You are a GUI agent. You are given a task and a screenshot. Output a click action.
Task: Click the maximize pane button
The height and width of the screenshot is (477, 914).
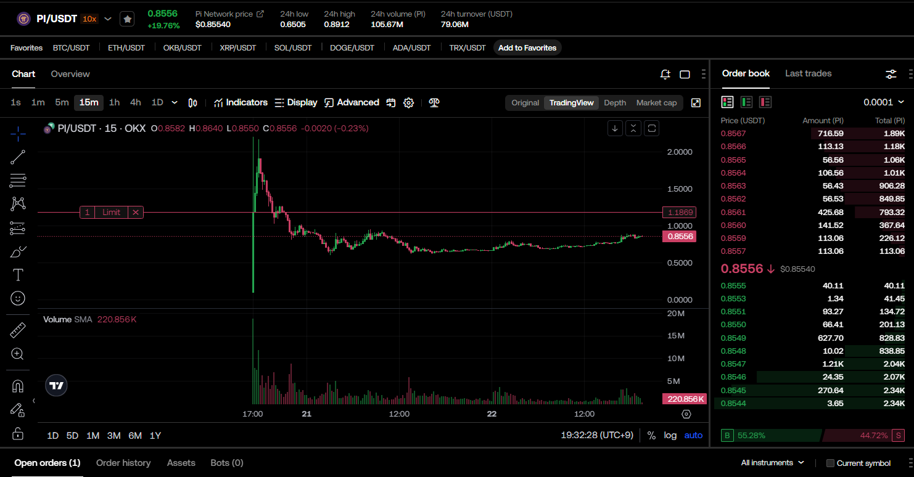point(652,128)
